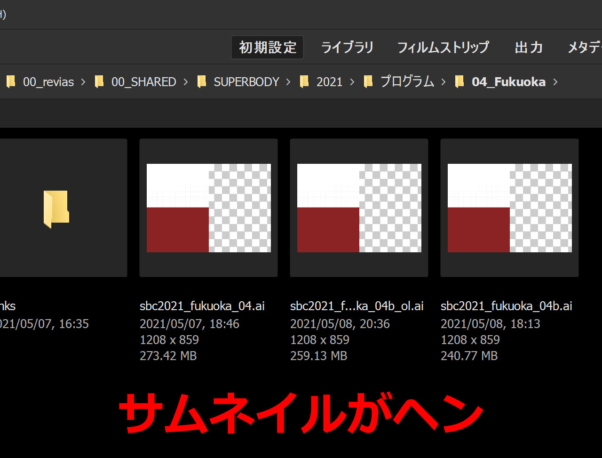Screen dimensions: 602x458
Task: Expand the chevron after 04_Fukuoka in path
Action: [555, 82]
